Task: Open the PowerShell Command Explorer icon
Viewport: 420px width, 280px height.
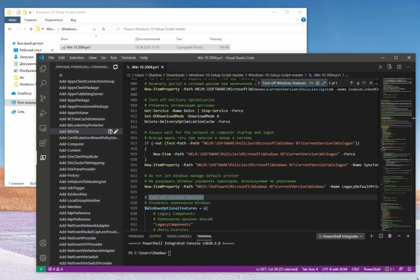Action: 43,158
